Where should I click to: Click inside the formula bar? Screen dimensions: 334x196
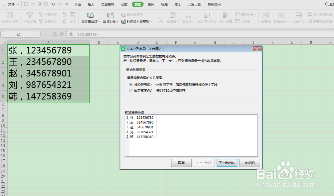pyautogui.click(x=100, y=34)
